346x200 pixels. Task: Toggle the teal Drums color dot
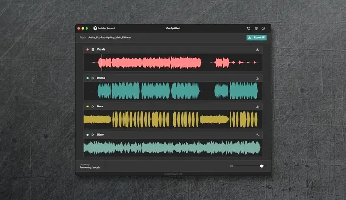pos(87,78)
